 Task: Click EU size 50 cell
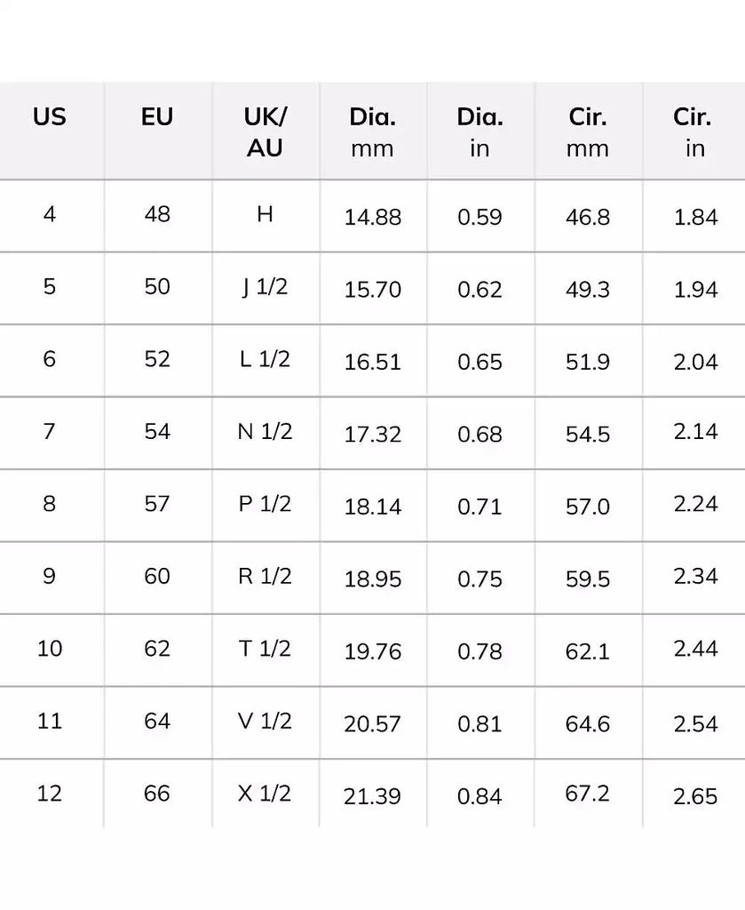(x=157, y=287)
